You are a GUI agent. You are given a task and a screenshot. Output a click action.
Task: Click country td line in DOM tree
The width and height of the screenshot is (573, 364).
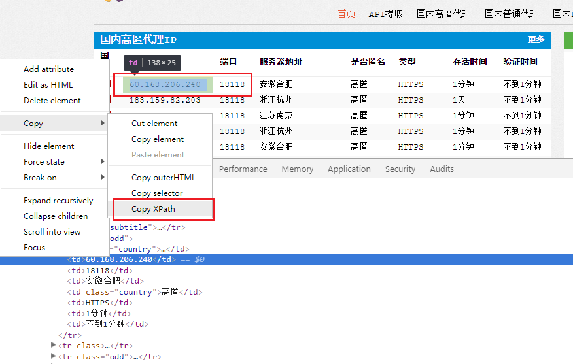(149, 249)
